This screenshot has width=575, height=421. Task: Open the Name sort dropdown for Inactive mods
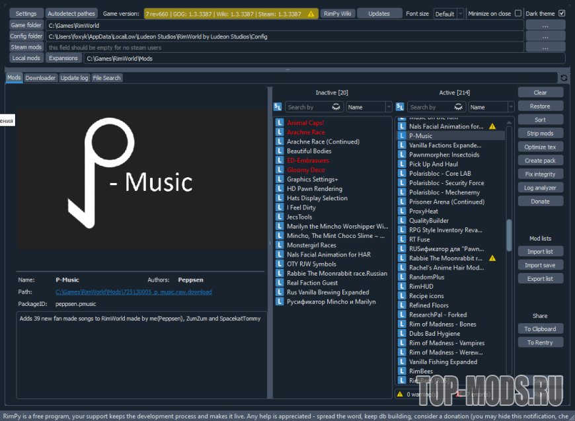(369, 107)
